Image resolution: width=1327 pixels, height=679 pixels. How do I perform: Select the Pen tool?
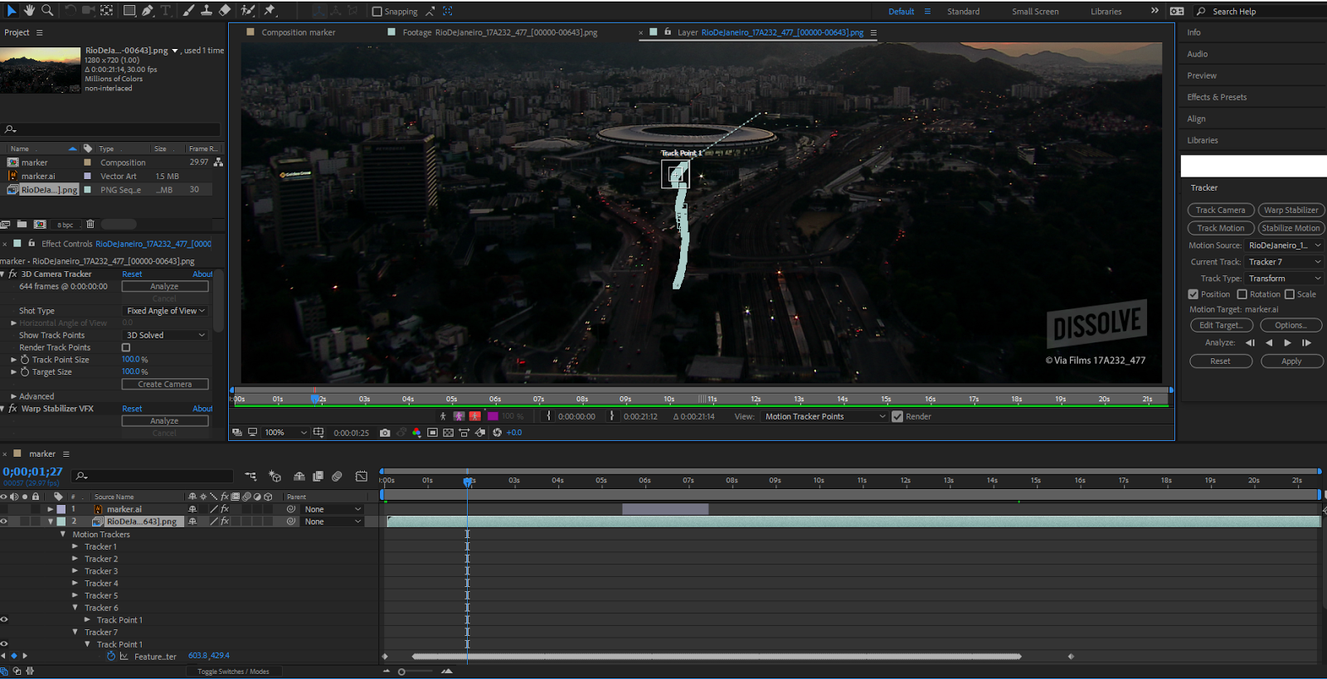click(x=148, y=11)
